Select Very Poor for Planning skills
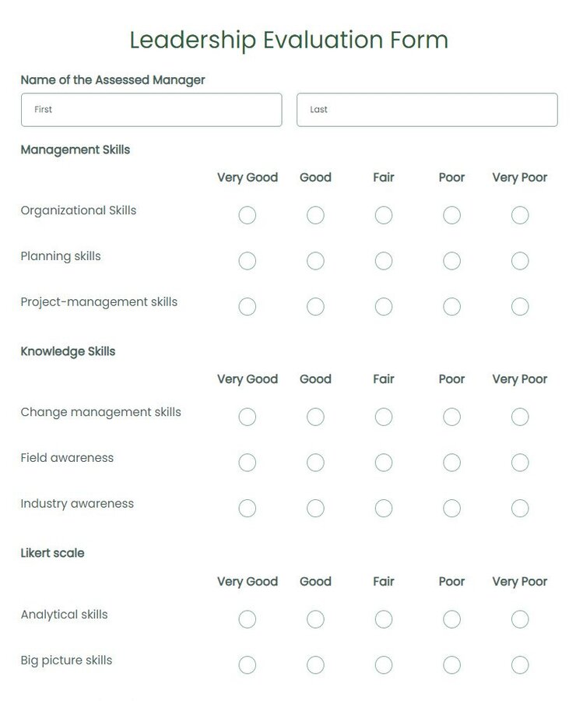 coord(519,261)
